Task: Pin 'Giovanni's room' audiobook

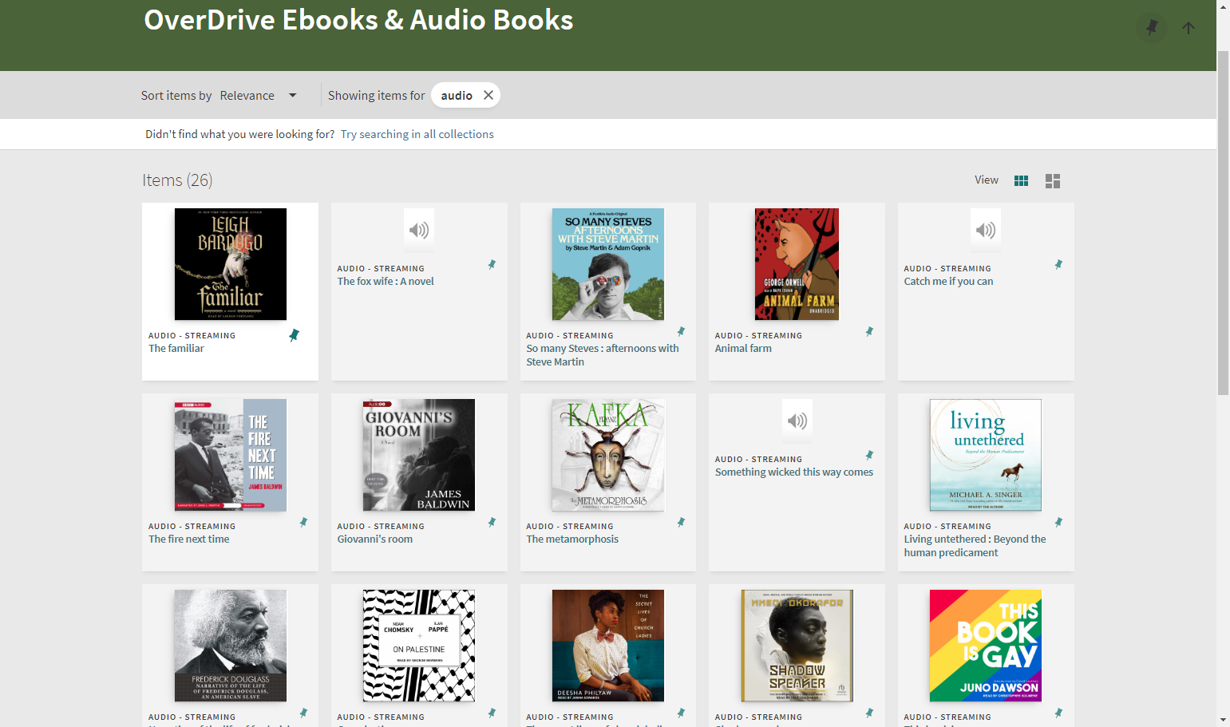Action: point(492,523)
